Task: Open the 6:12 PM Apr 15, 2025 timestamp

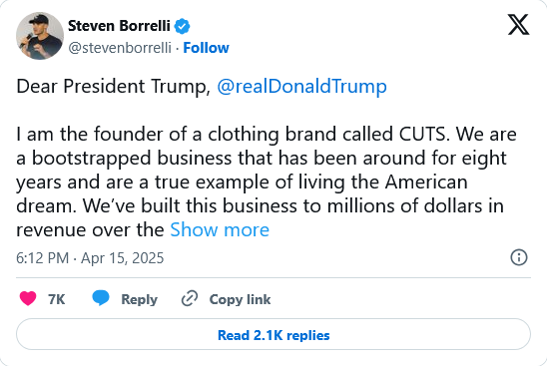Action: coord(90,258)
